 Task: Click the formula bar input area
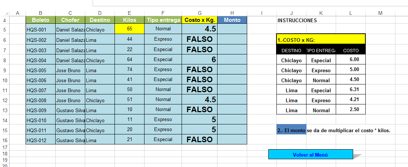point(250,3)
